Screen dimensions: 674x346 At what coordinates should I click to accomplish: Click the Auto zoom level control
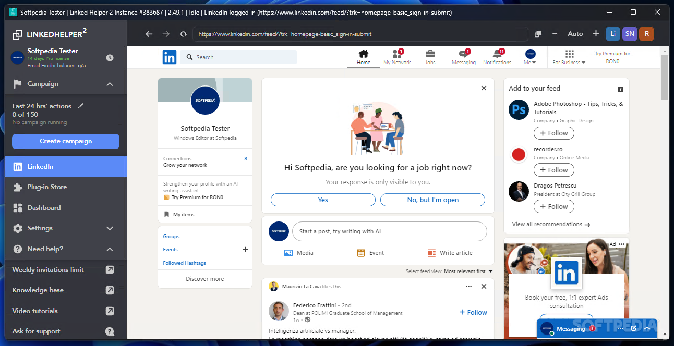(575, 34)
